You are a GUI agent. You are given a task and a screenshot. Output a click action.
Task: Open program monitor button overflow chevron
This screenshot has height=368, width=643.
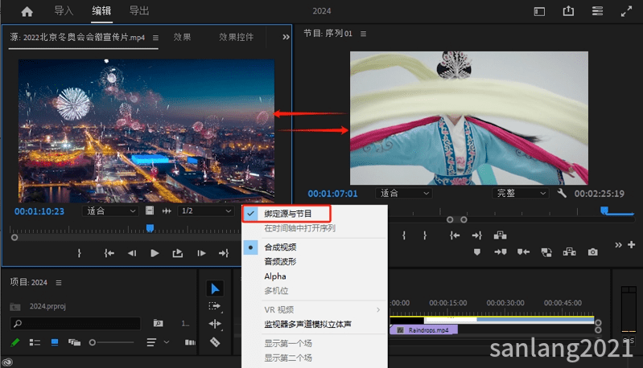[x=618, y=245]
